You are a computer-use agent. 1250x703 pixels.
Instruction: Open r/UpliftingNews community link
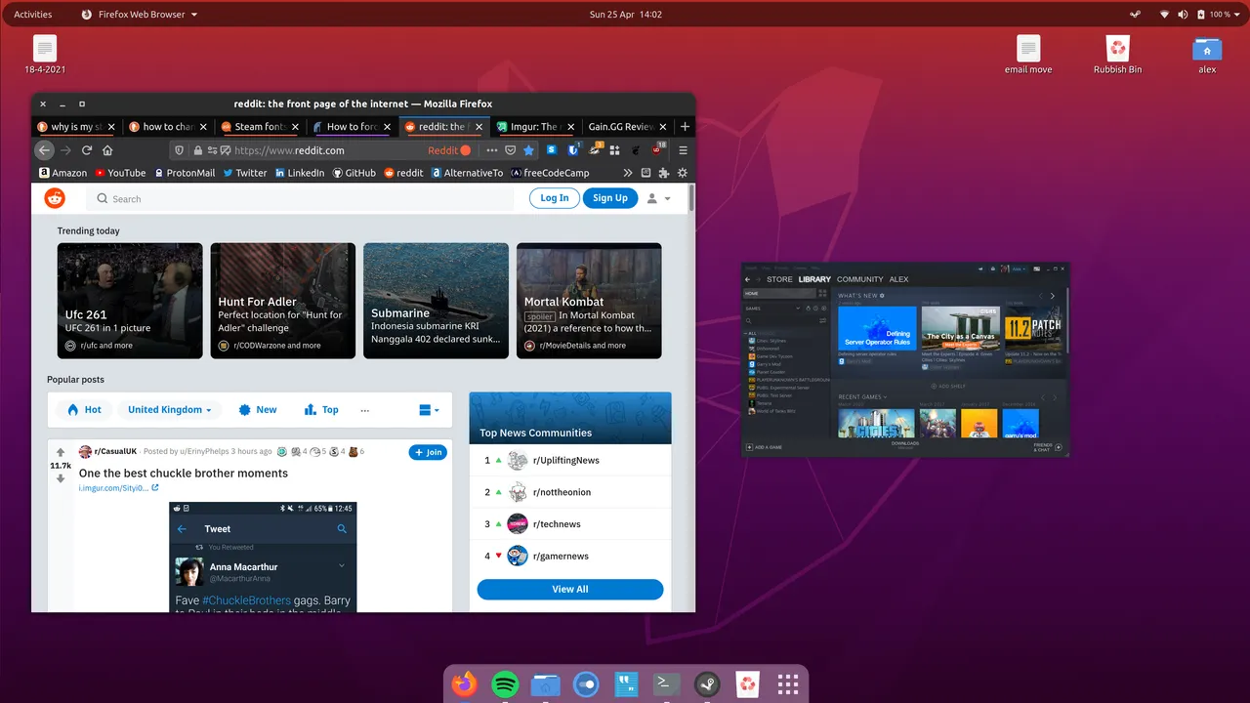coord(566,460)
